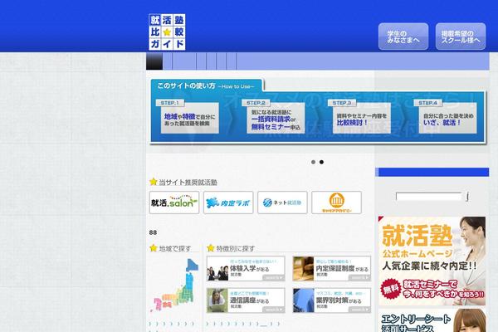Click the 当サイト推奨就活塾 heading text
This screenshot has height=332, width=498.
[188, 183]
